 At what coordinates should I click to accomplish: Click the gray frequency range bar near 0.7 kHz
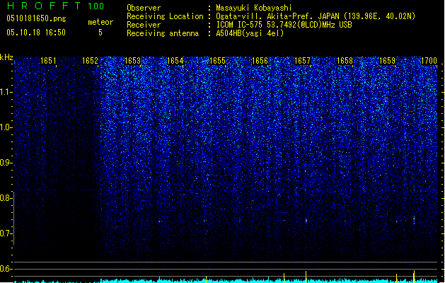coord(13,218)
